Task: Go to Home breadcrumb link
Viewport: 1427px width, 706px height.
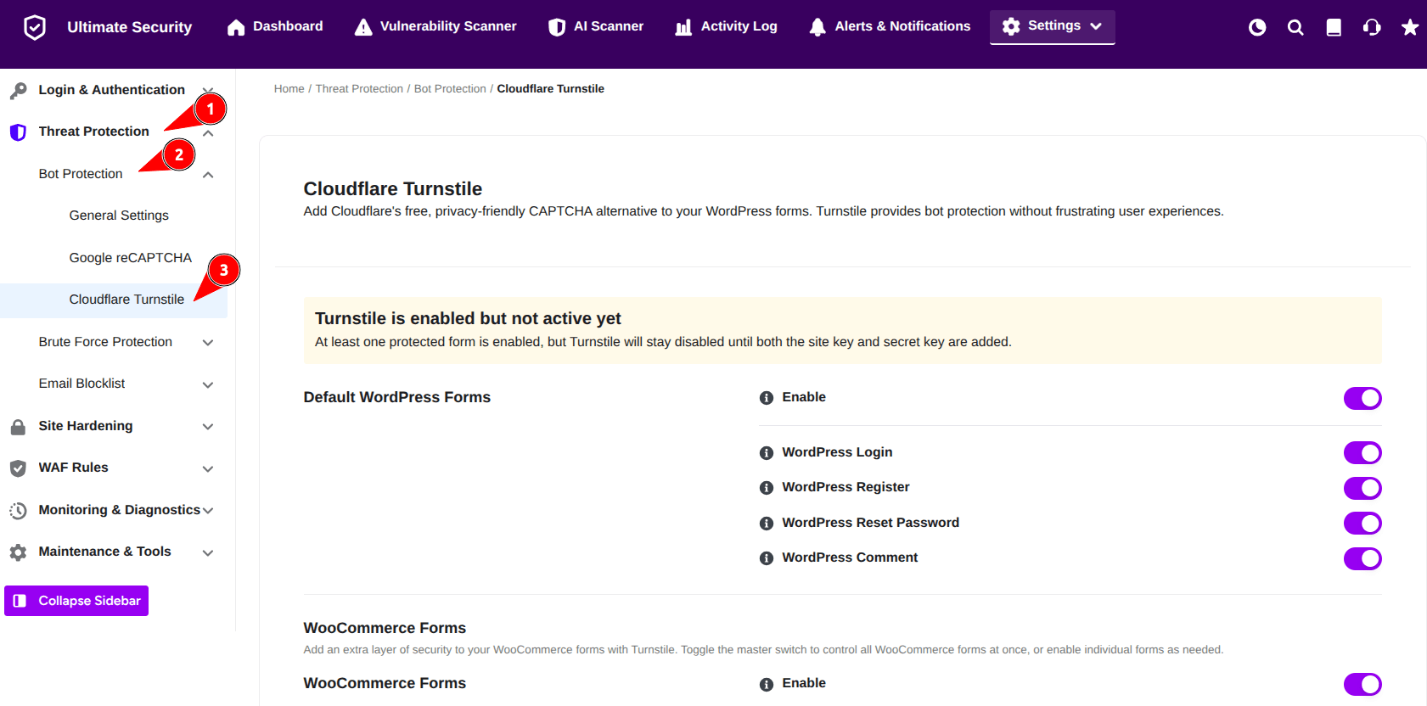Action: 289,89
